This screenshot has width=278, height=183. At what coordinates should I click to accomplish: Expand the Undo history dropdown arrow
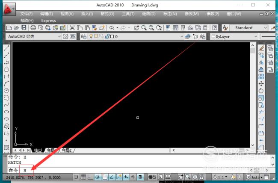pyautogui.click(x=117, y=28)
